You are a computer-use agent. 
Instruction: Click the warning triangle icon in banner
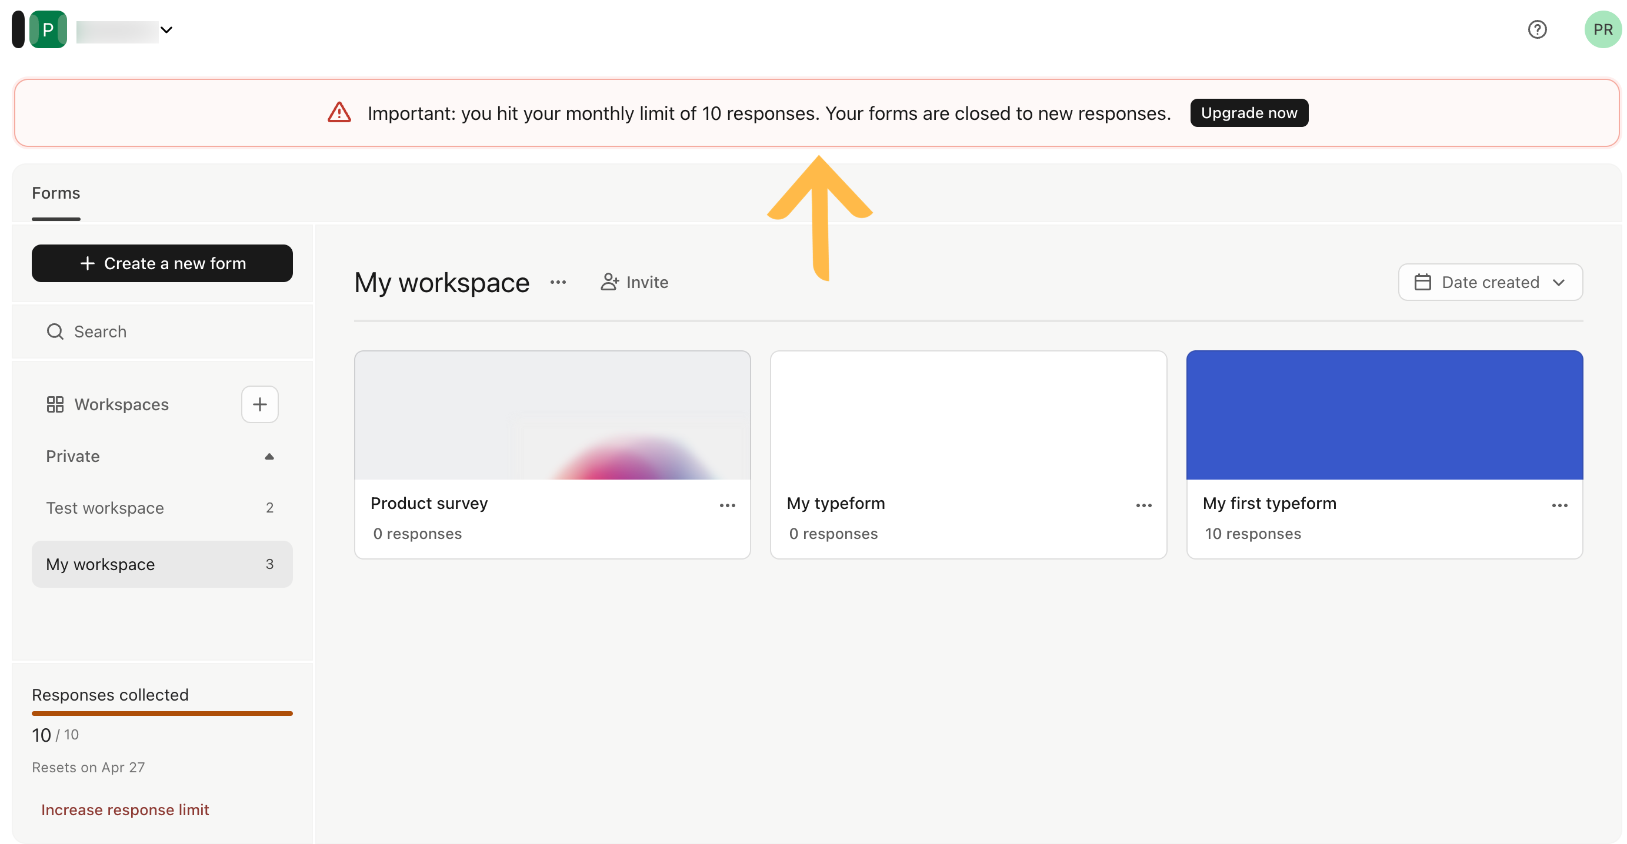tap(339, 113)
